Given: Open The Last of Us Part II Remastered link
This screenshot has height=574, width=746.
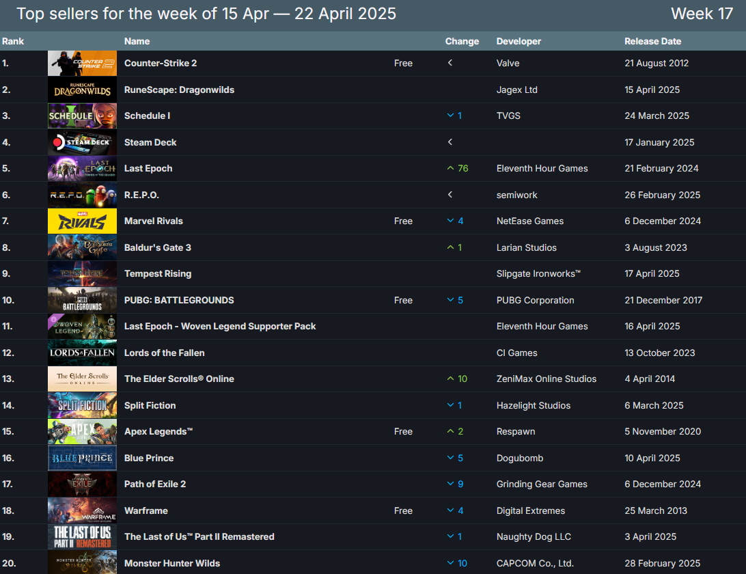Looking at the screenshot, I should point(199,537).
